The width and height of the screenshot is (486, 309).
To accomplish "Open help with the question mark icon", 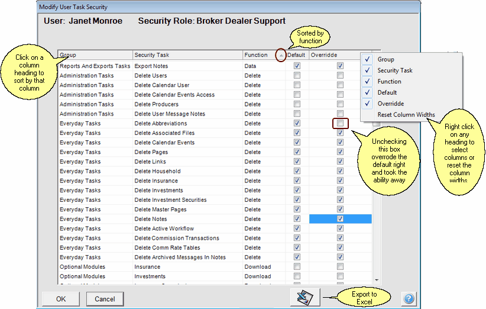I will pyautogui.click(x=409, y=299).
